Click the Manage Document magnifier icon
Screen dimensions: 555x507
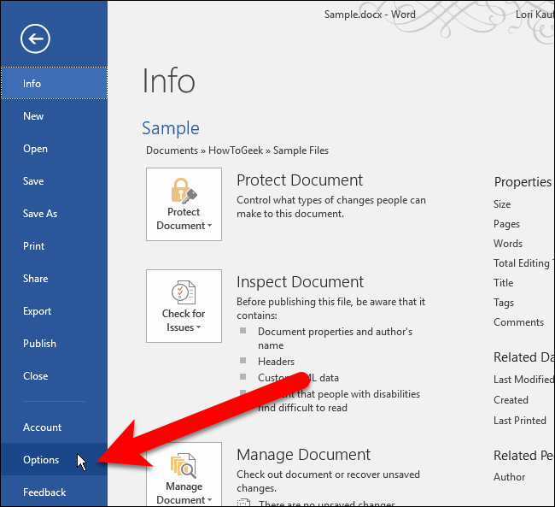click(184, 465)
